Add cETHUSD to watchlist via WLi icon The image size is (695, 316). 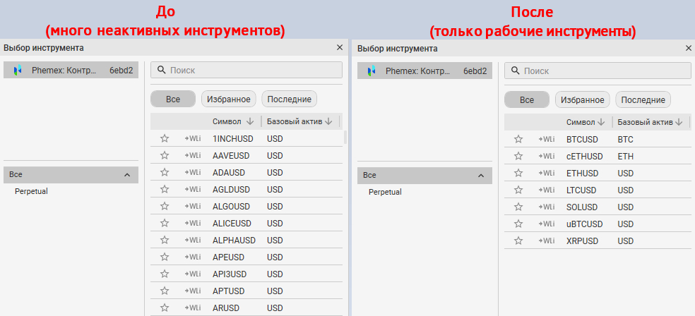(x=546, y=156)
